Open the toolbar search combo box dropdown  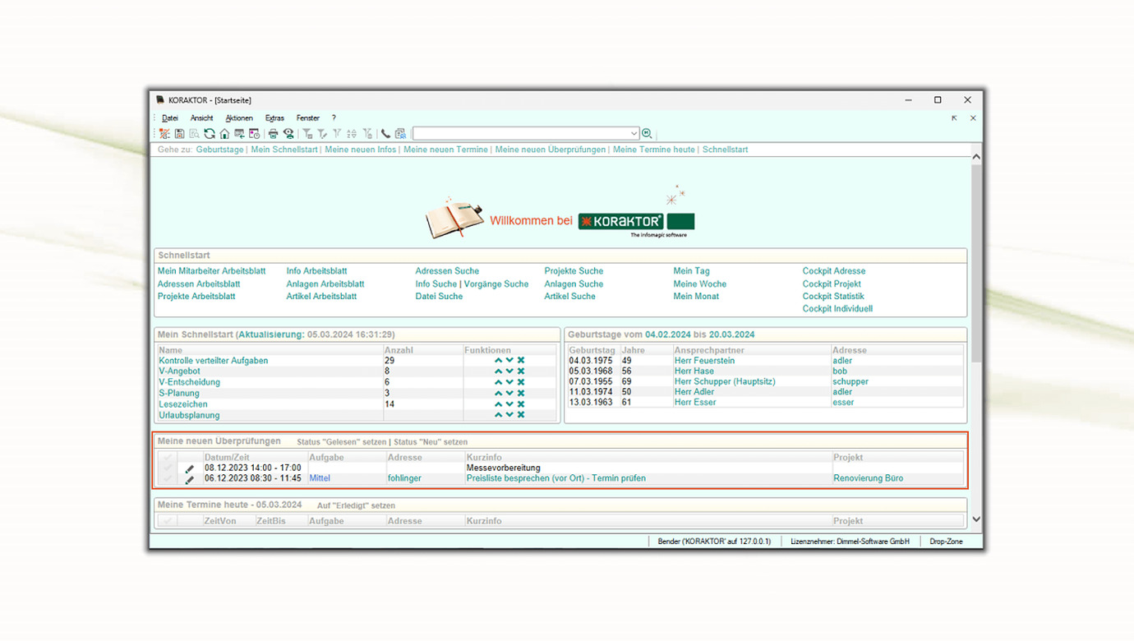click(x=634, y=134)
